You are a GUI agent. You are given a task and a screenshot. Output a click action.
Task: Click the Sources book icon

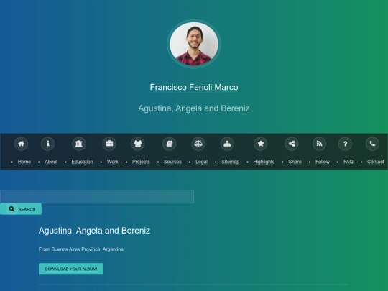170,144
